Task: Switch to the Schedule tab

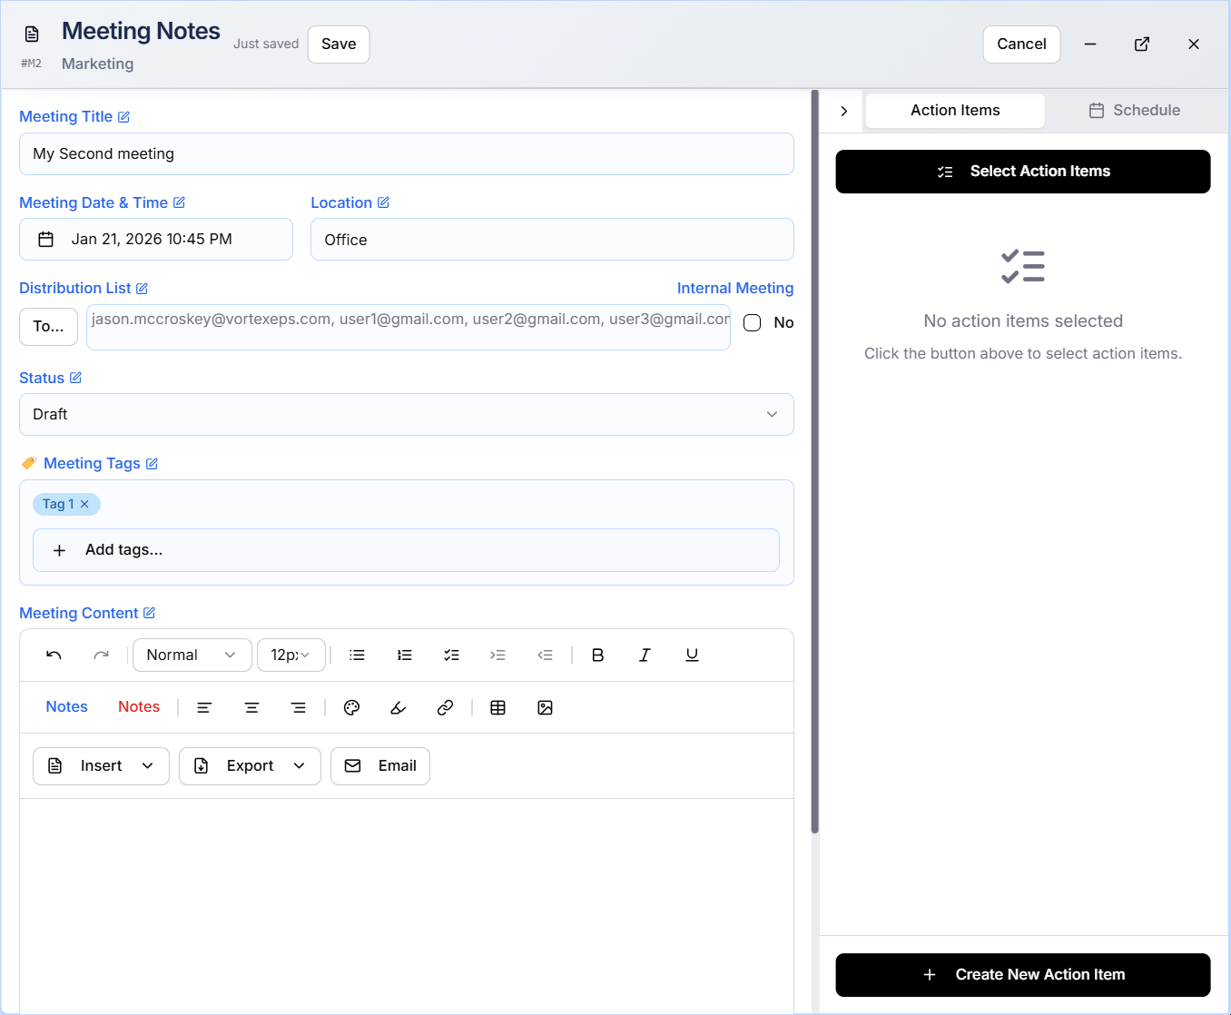Action: click(x=1135, y=111)
